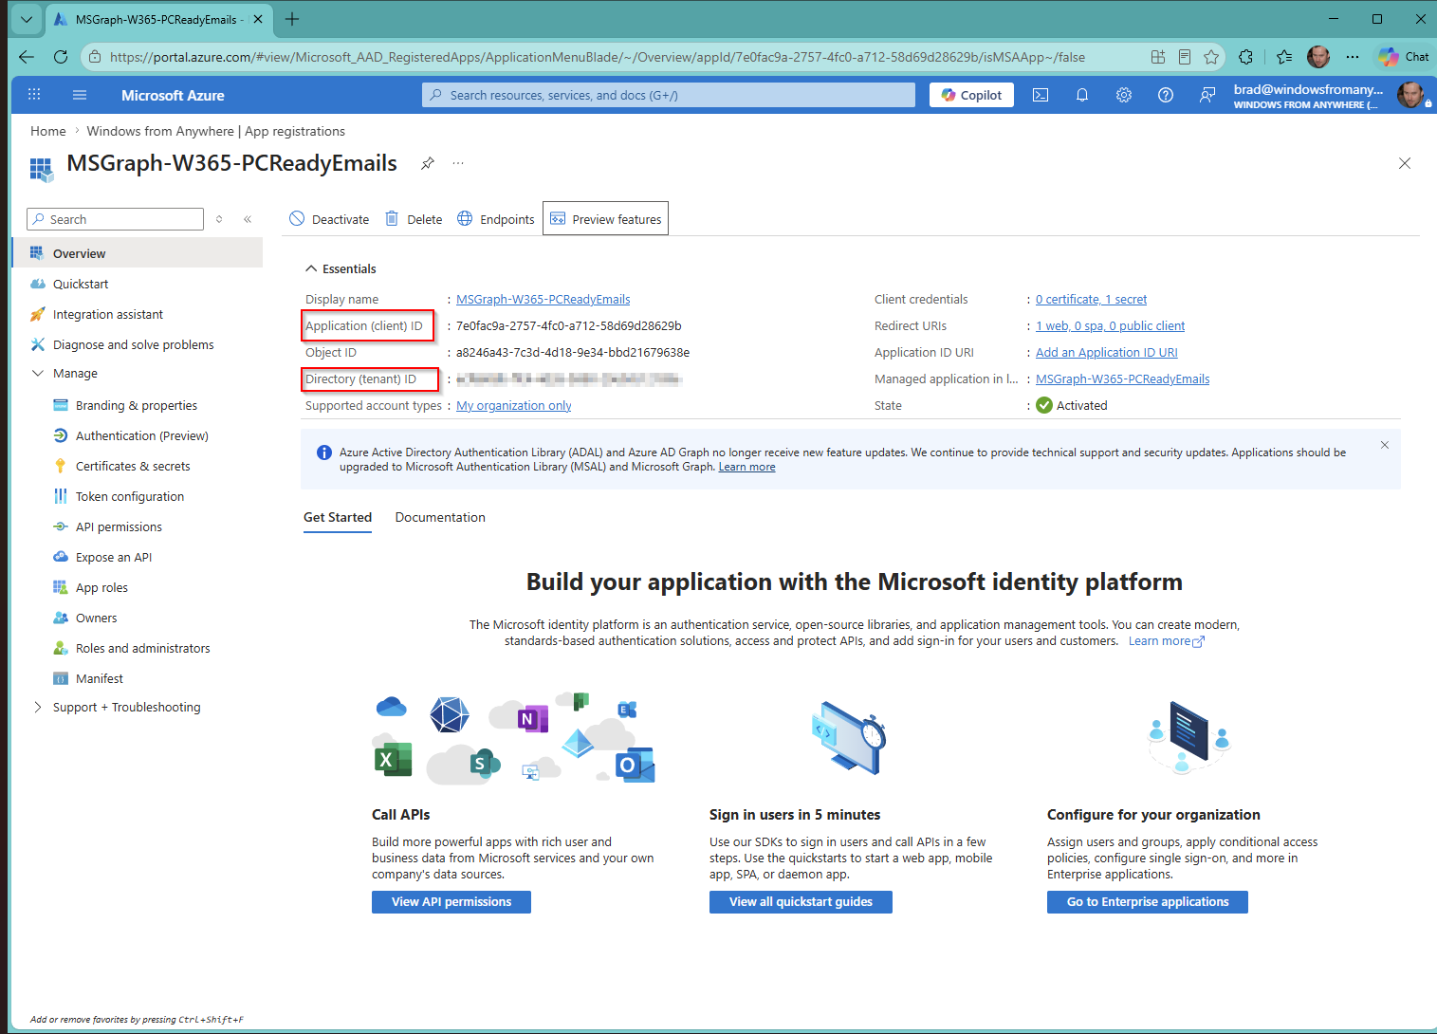Viewport: 1437px width, 1034px height.
Task: Click the left menu Search field
Action: [x=115, y=219]
